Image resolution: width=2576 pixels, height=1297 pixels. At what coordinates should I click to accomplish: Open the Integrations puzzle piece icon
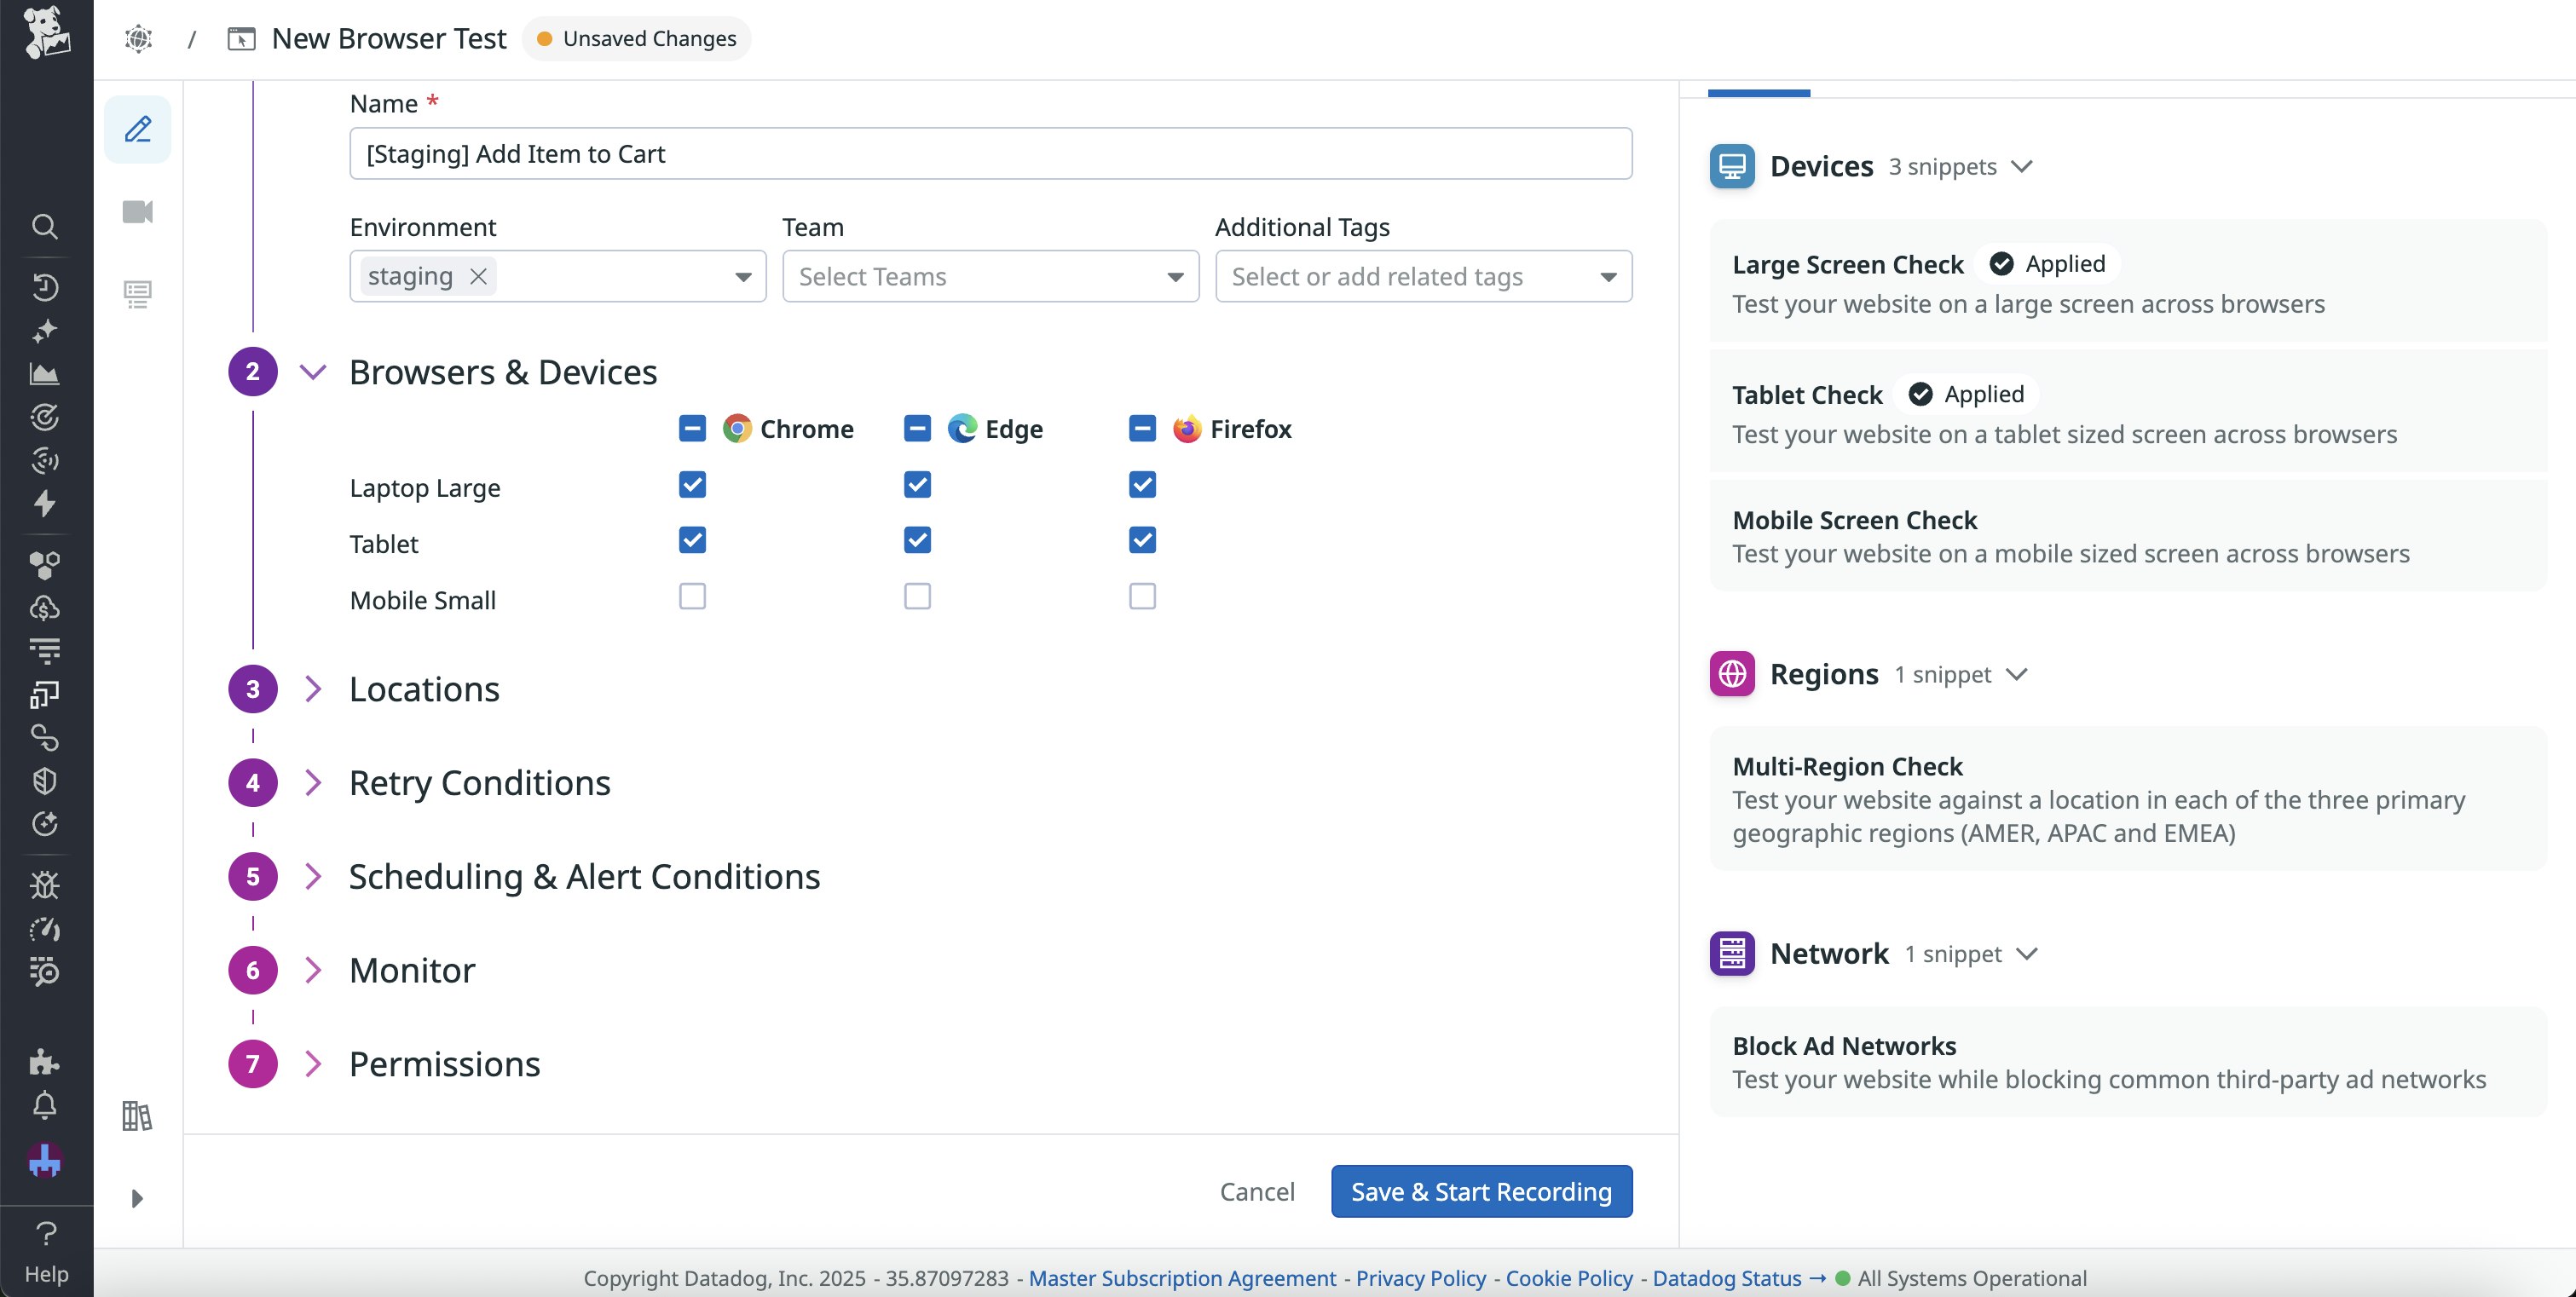[x=44, y=1061]
